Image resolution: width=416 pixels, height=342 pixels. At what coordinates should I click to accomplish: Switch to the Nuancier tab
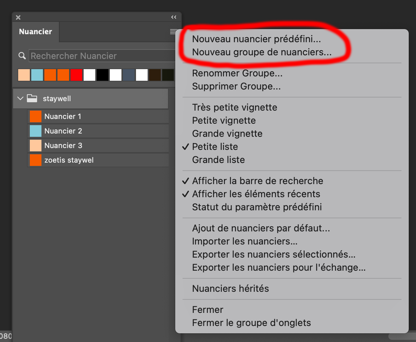click(36, 32)
